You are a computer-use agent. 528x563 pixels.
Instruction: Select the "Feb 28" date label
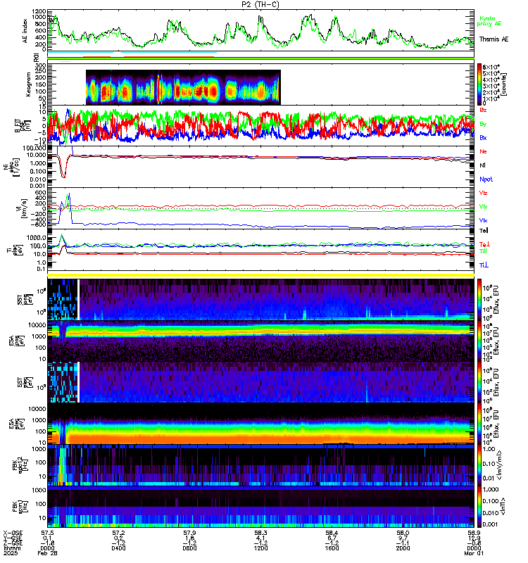click(47, 553)
